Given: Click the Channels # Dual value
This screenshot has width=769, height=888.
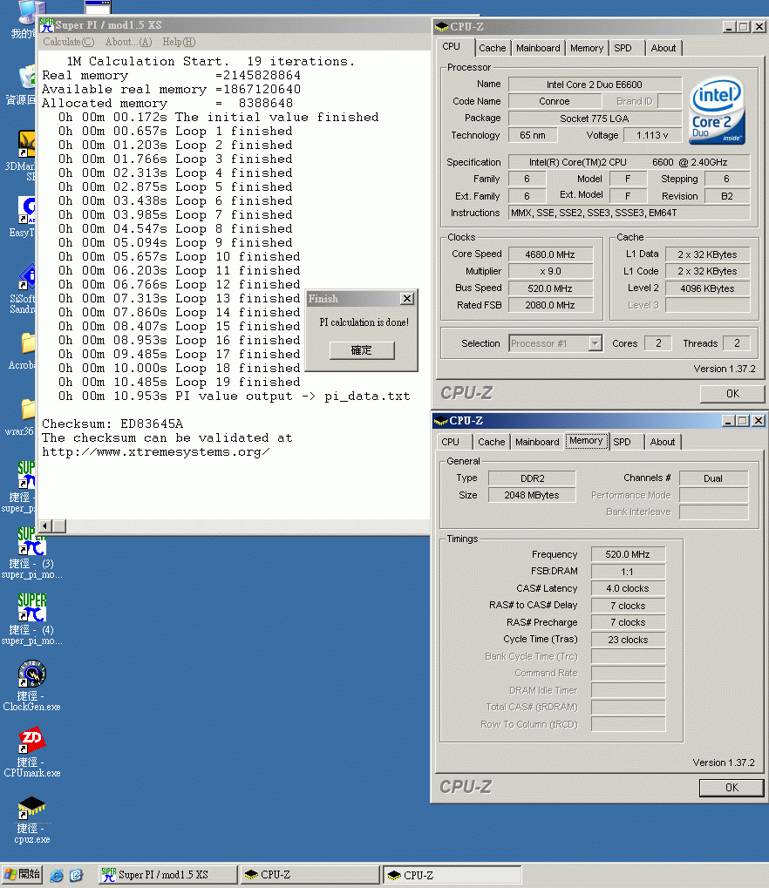Looking at the screenshot, I should tap(713, 478).
